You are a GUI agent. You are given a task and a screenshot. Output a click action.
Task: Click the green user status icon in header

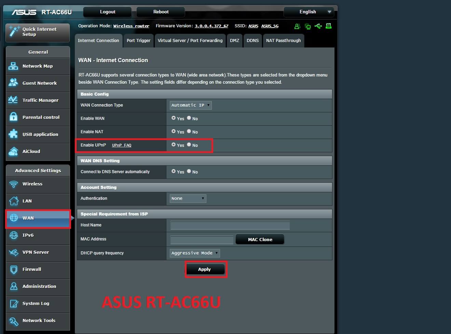[x=297, y=26]
